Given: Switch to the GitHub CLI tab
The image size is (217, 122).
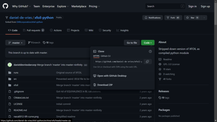Looking at the screenshot, I should 105,56.
